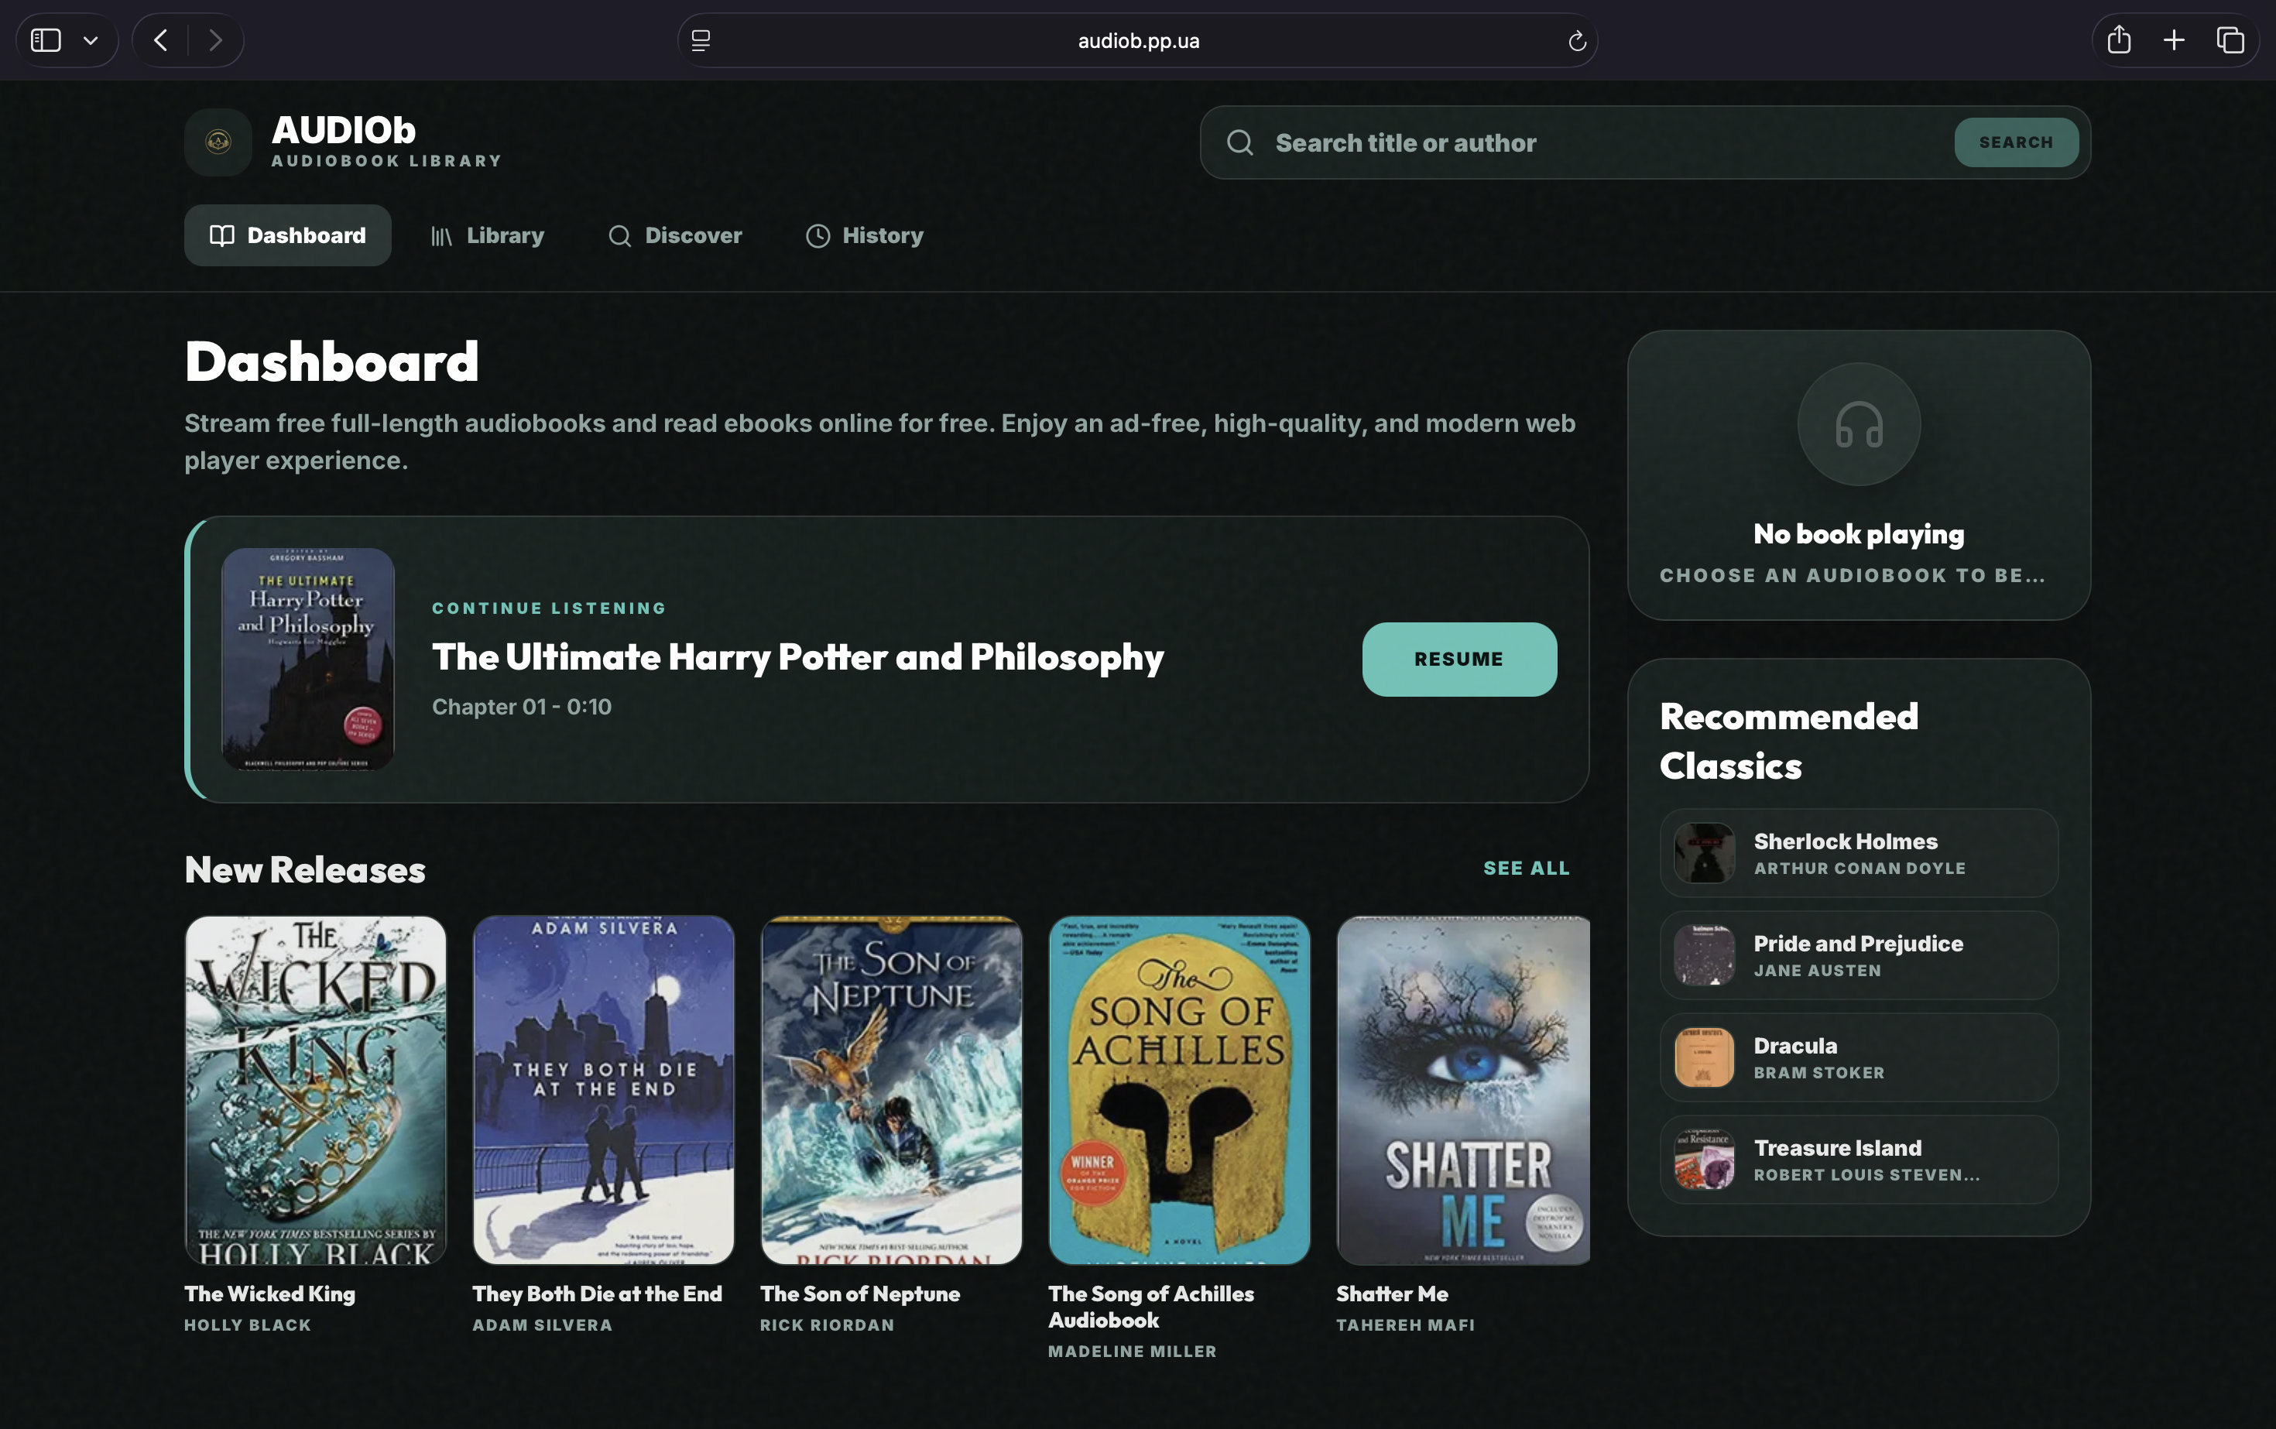Click The Son of Neptune title text
This screenshot has height=1429, width=2276.
[860, 1294]
